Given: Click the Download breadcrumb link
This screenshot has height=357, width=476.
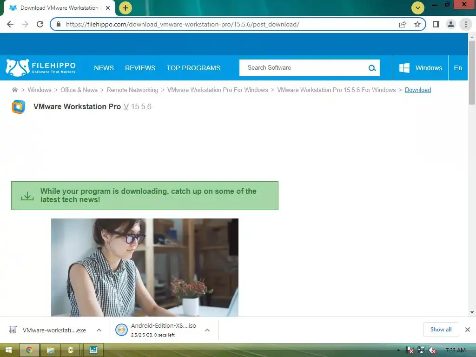Looking at the screenshot, I should click(x=418, y=90).
